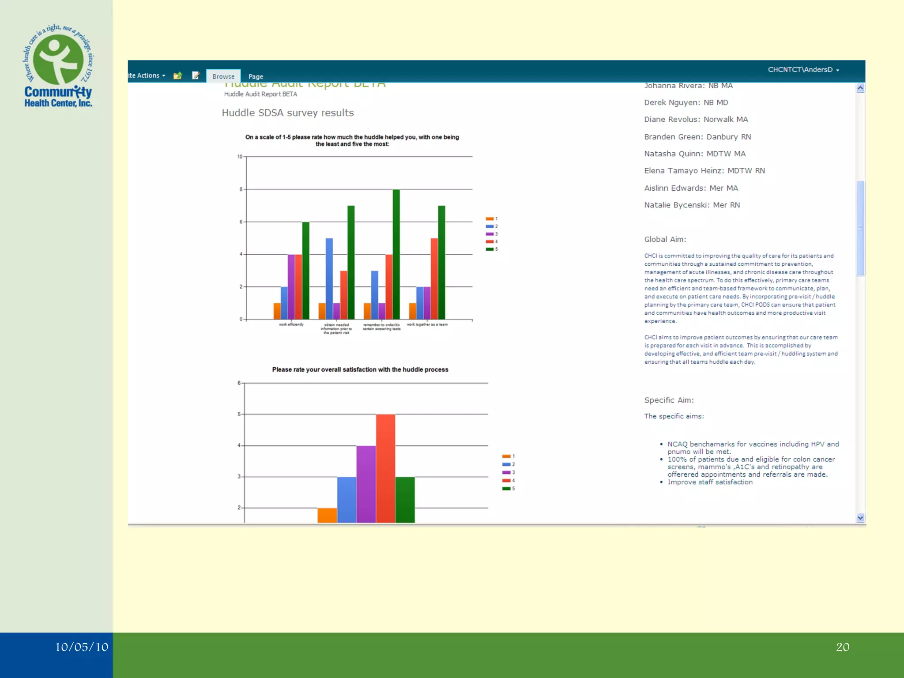Click the Navigate Up folder icon

177,75
